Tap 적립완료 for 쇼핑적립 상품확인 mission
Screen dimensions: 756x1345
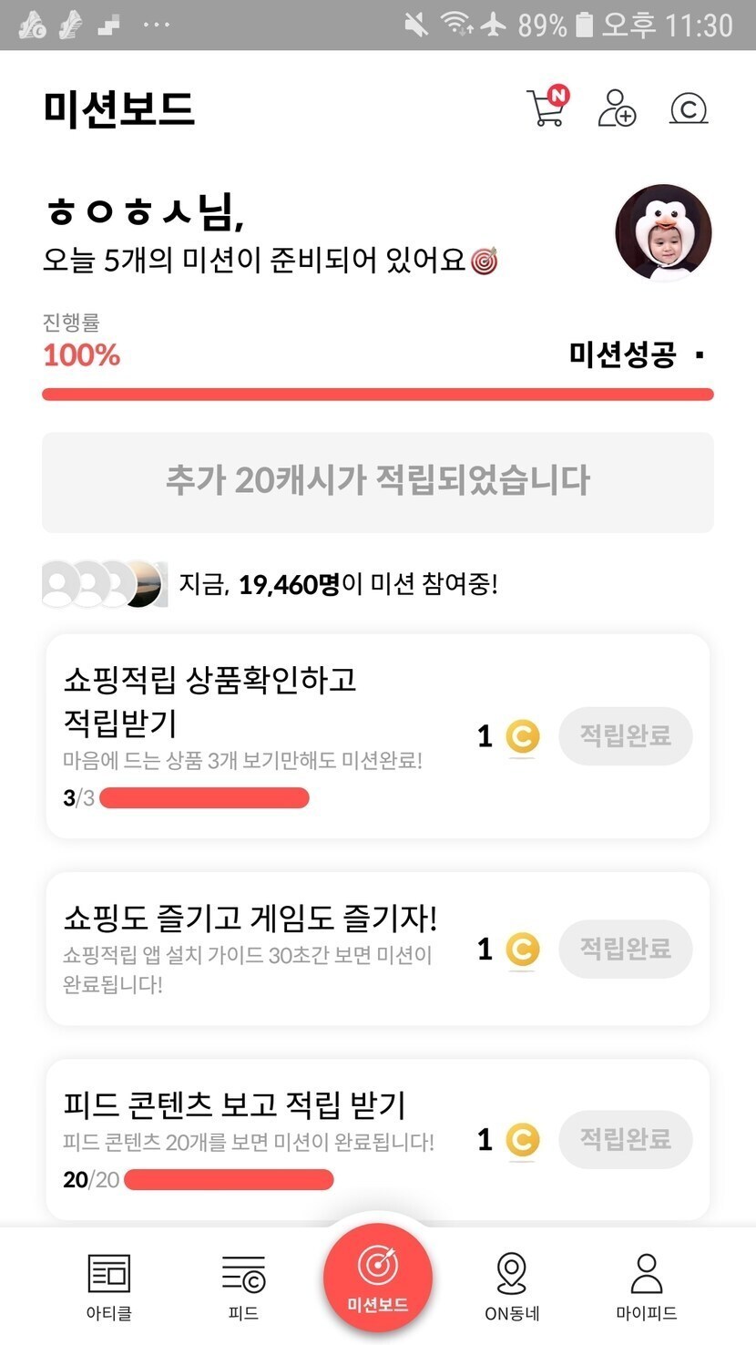pyautogui.click(x=626, y=735)
